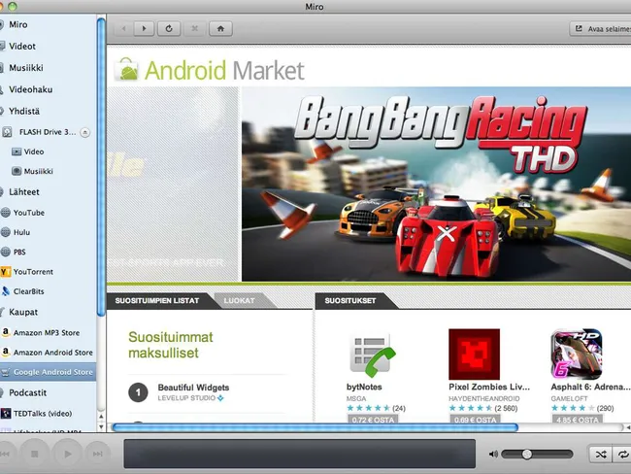
Task: Switch to the Suosituimpien listat tab
Action: click(x=157, y=301)
